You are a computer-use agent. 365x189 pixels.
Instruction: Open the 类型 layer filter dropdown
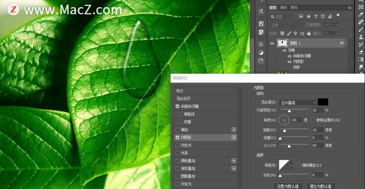281,17
